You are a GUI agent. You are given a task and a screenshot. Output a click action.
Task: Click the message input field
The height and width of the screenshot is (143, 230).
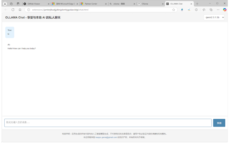pyautogui.click(x=108, y=123)
